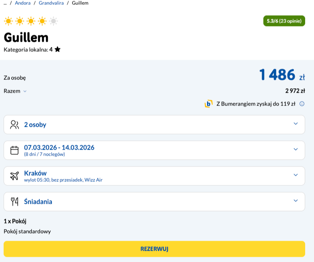The image size is (314, 262).
Task: Click the first sun rating icon
Action: 8,21
